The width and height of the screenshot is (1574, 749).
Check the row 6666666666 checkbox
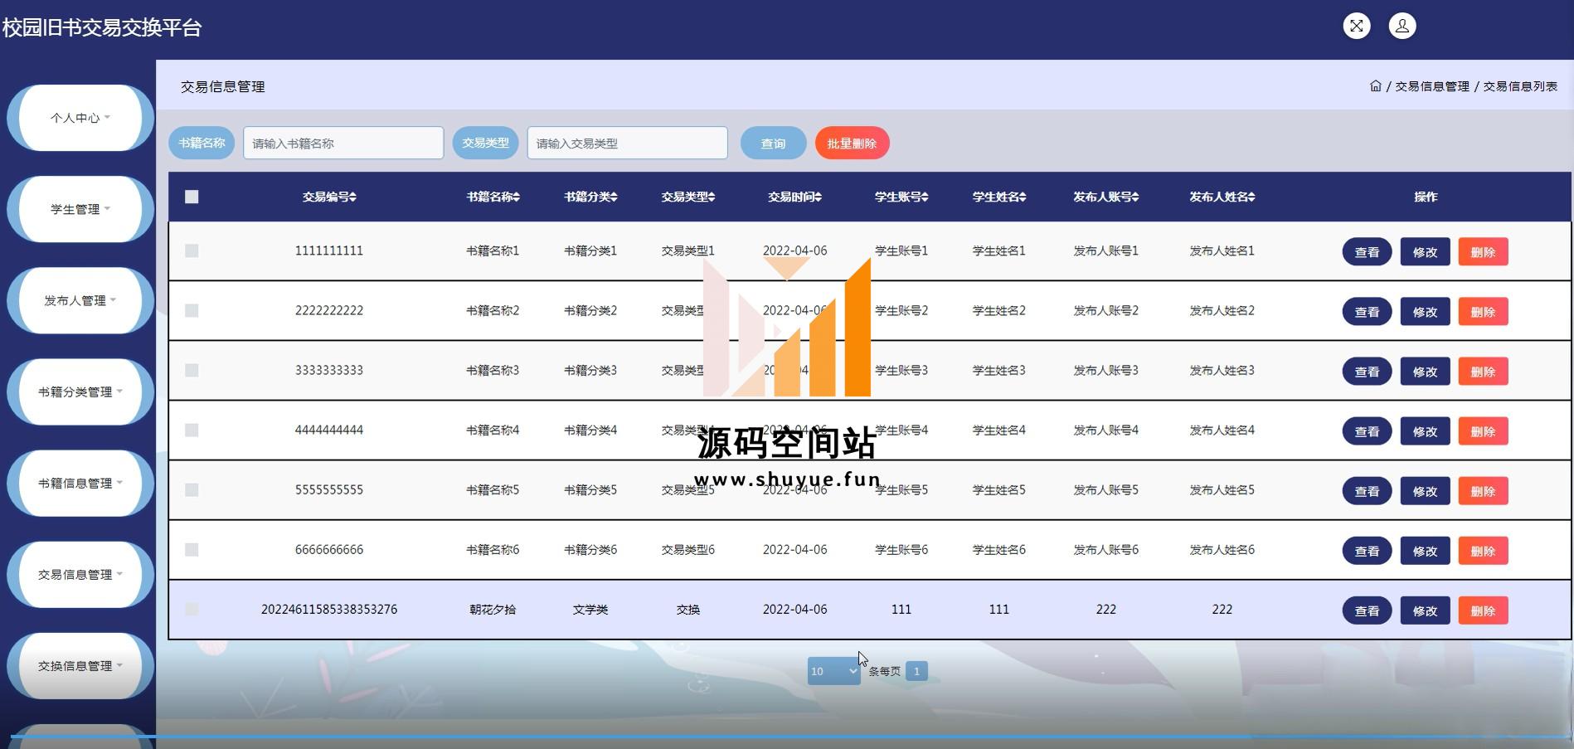(x=192, y=549)
